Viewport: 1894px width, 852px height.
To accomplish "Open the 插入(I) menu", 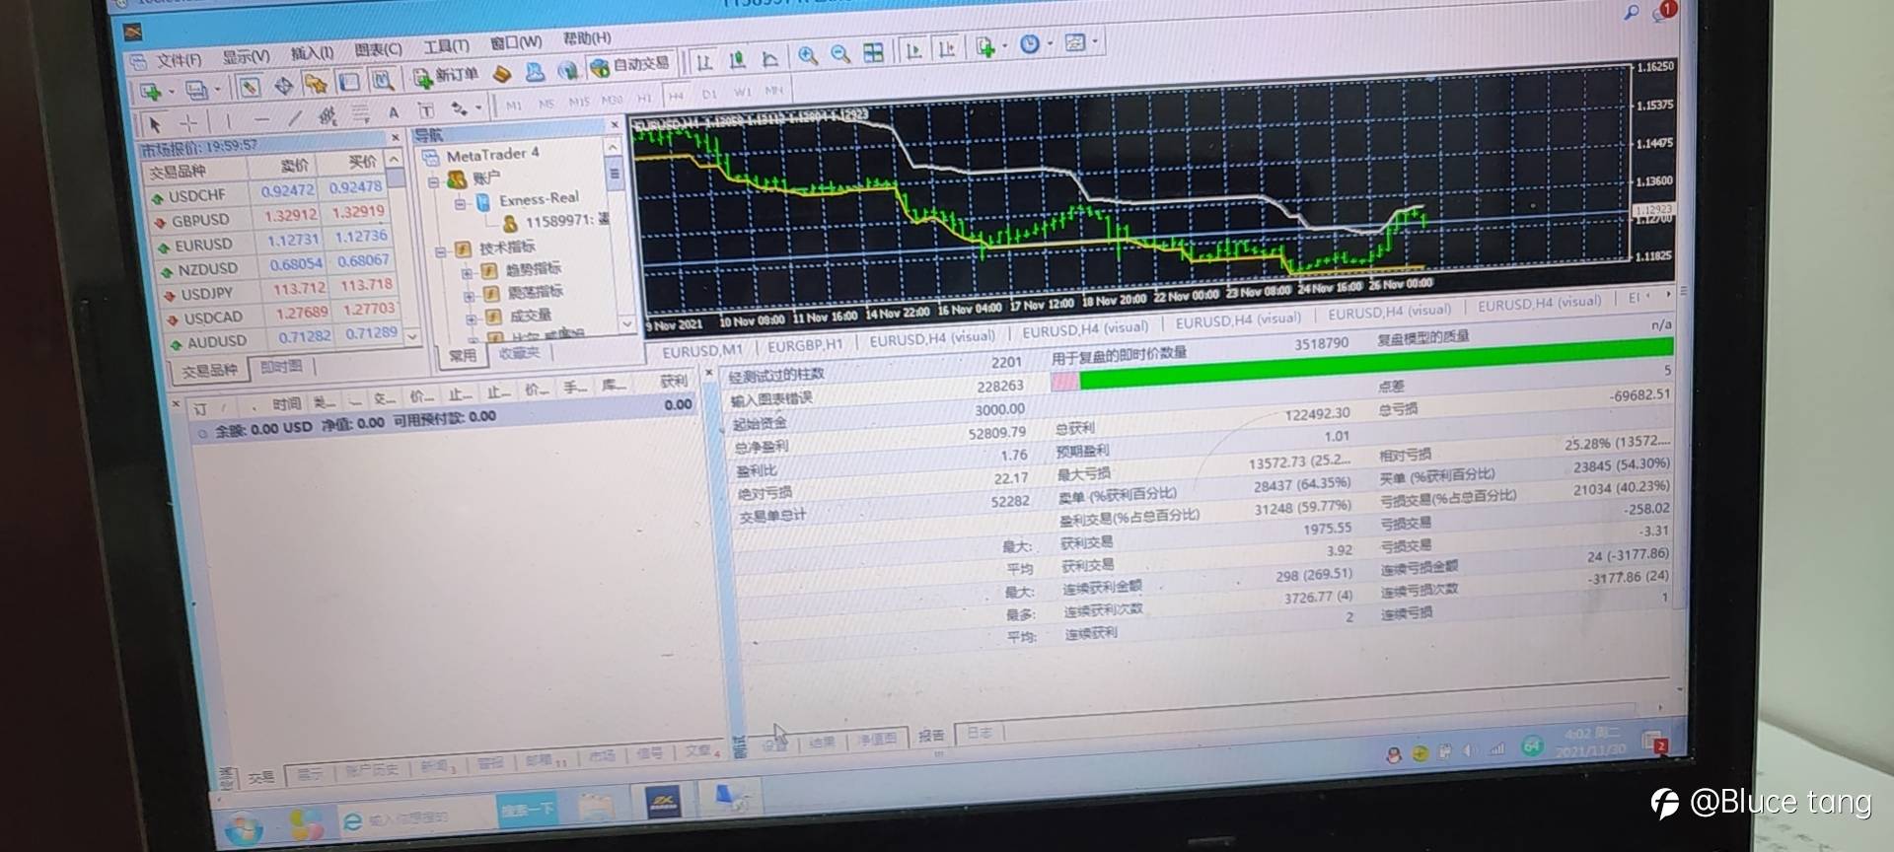I will coord(312,52).
